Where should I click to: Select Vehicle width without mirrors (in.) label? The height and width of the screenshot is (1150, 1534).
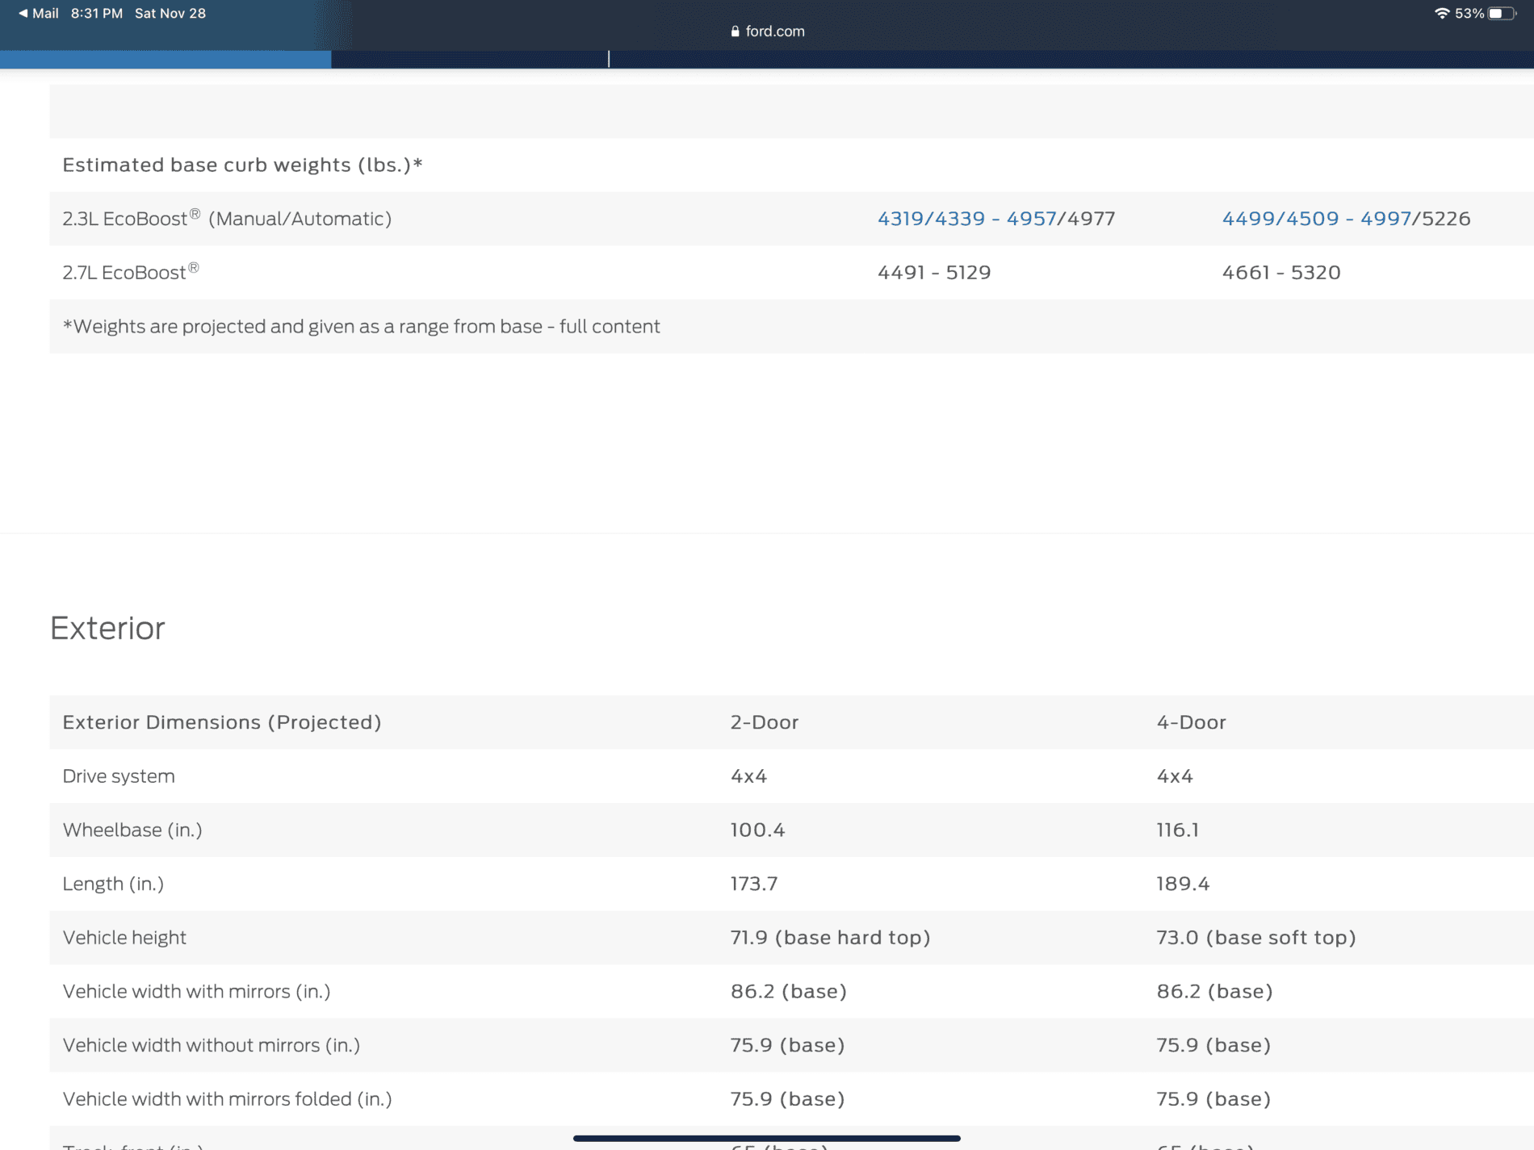coord(212,1045)
